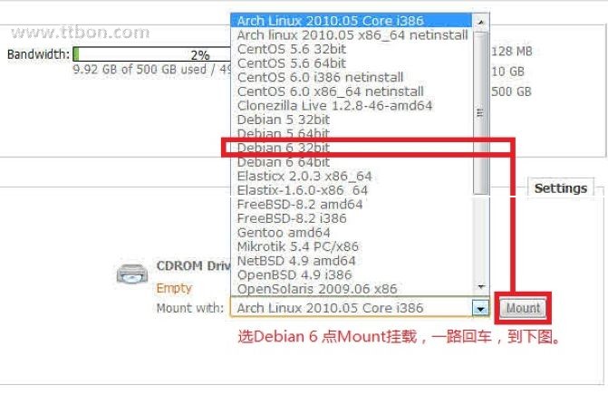608x394 pixels.
Task: Select Mikrotik 5.4 PC/x86 image
Action: 352,246
